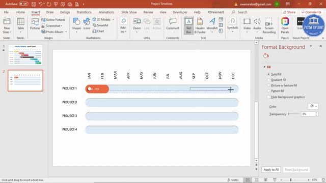326x183 pixels.
Task: Insert a Chart
Action: coord(98,31)
